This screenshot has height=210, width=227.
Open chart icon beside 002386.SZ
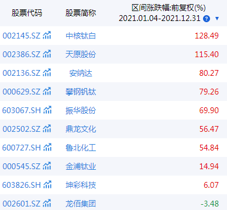click(47, 54)
